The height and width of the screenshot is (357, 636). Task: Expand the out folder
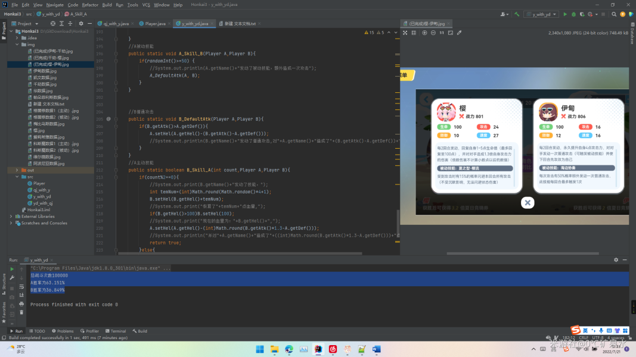pyautogui.click(x=17, y=170)
